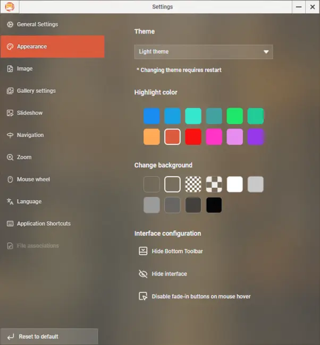
Task: Disable fade-in buttons on mouse hover
Action: click(x=201, y=296)
